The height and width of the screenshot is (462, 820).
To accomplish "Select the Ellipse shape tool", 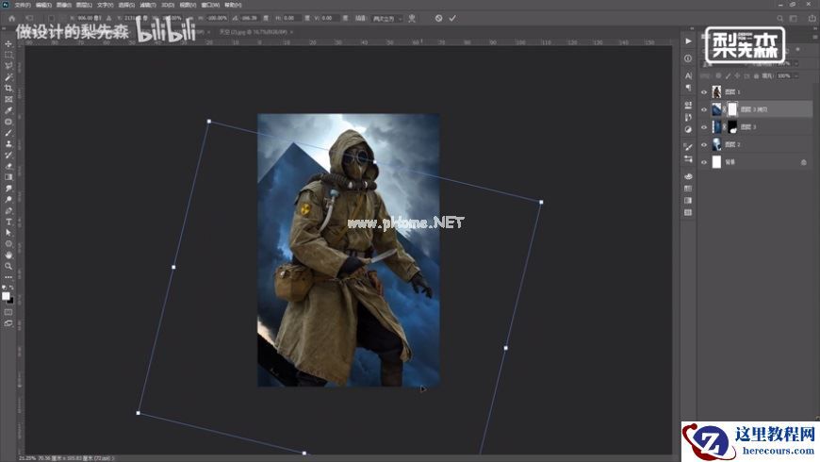I will tap(8, 244).
